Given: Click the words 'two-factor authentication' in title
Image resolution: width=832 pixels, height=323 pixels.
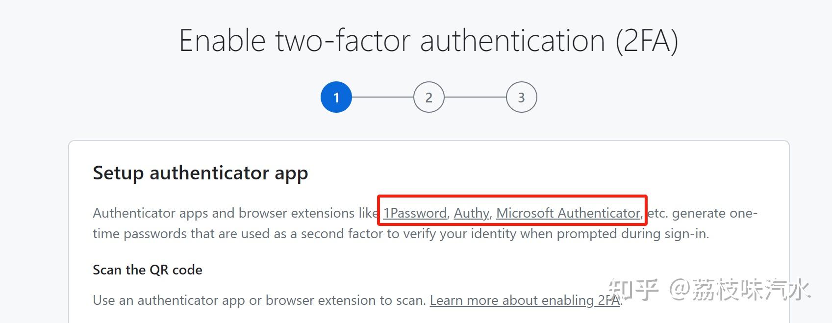Looking at the screenshot, I should (440, 40).
